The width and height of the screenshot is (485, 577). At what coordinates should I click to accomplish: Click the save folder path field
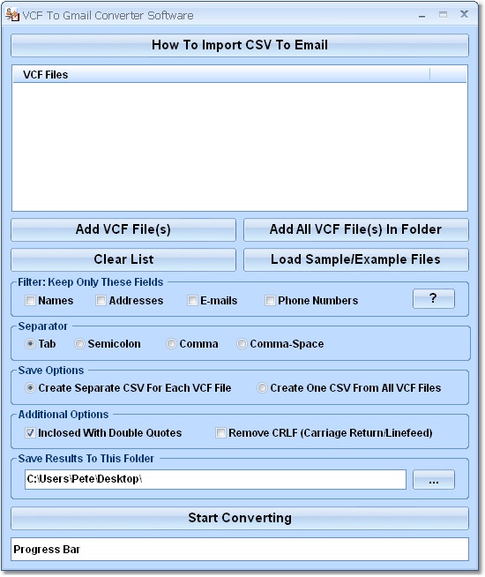pos(215,479)
